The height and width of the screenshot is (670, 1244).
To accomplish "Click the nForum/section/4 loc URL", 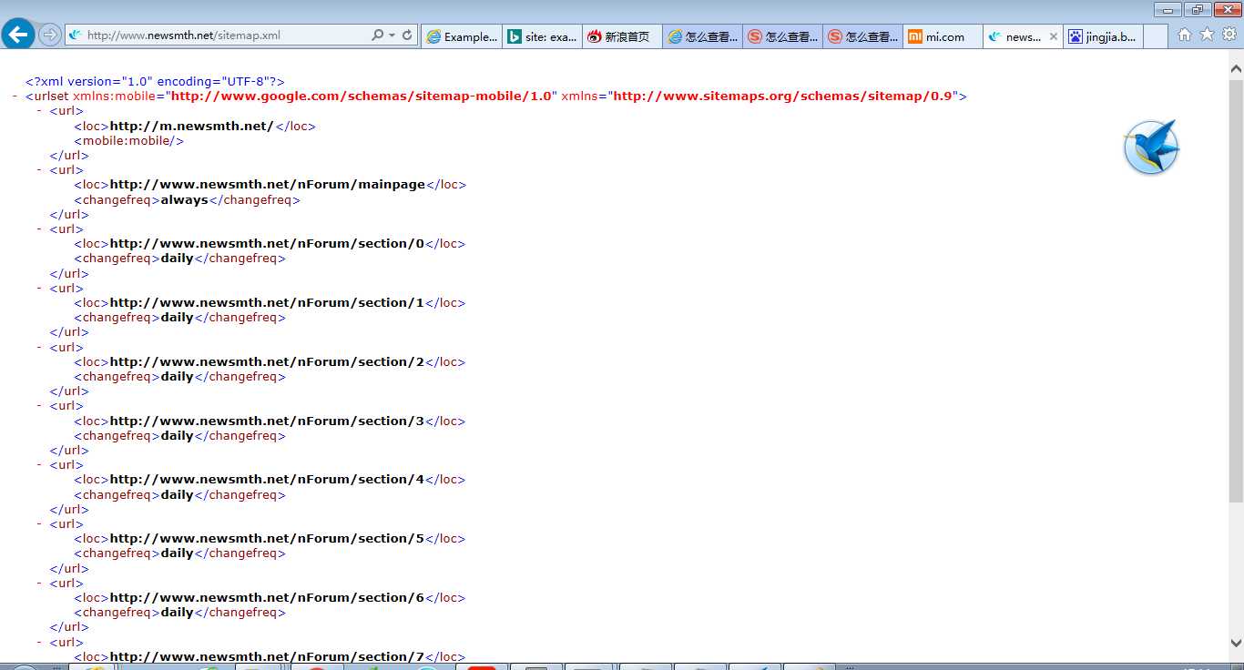I will [267, 479].
